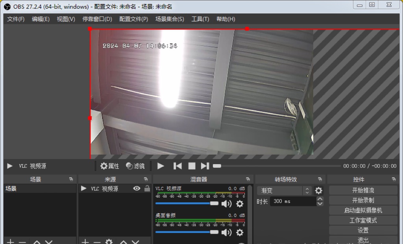The height and width of the screenshot is (244, 403).
Task: Hide the VLC 视频源 source with eye icon
Action: click(137, 189)
